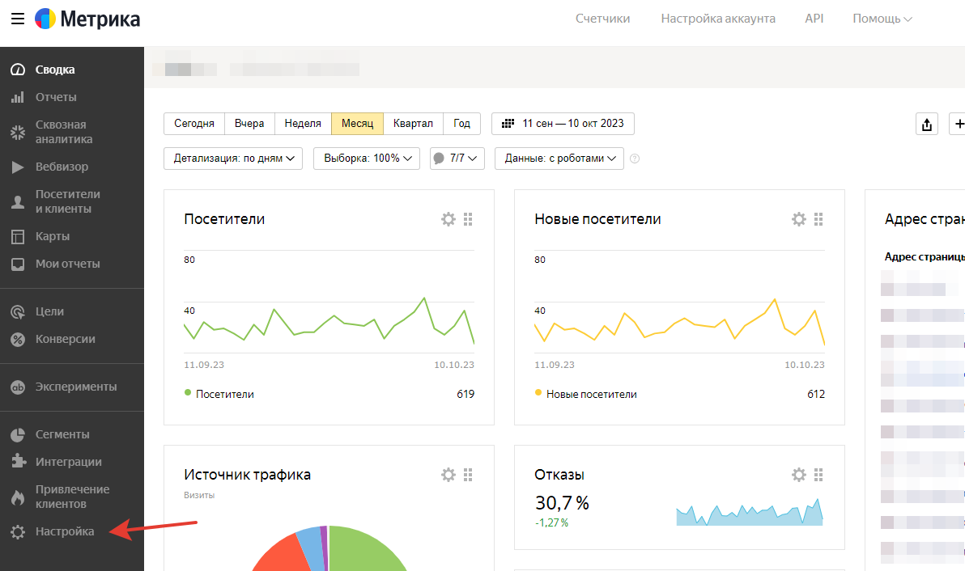Open Настройка in sidebar
965x571 pixels.
click(65, 531)
